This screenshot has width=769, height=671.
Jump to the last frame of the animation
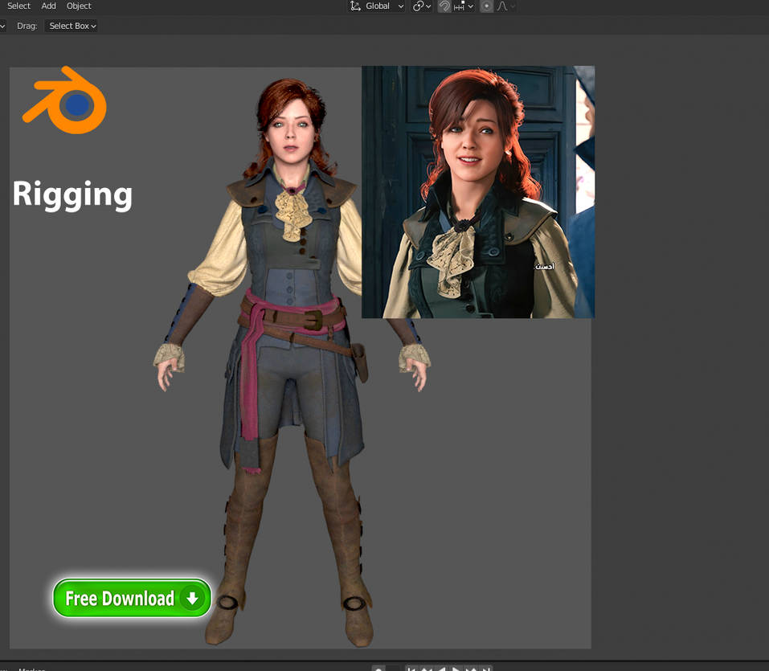485,669
